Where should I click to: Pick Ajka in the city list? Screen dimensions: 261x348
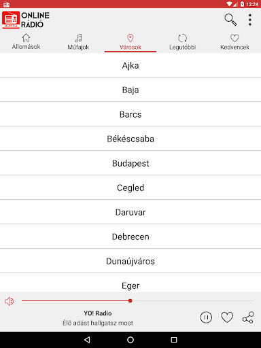tap(130, 65)
